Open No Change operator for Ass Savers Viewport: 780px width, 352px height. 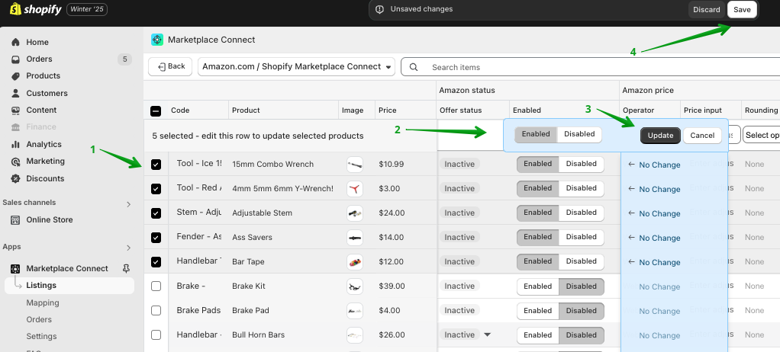[x=654, y=238]
